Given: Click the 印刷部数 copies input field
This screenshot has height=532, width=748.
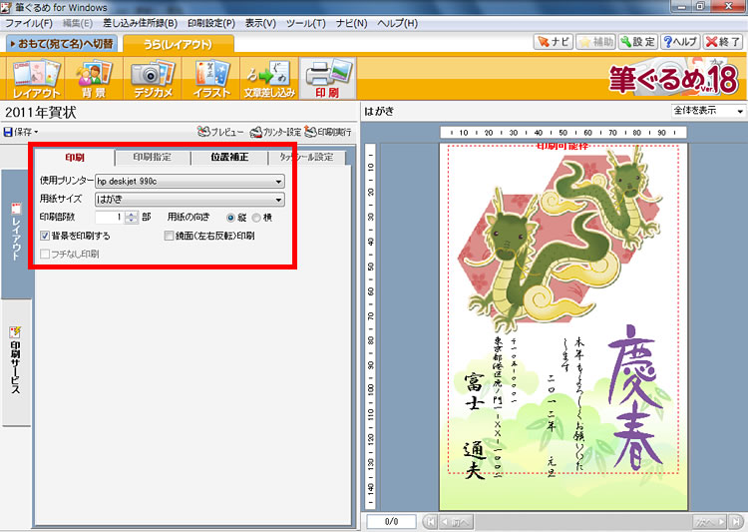Looking at the screenshot, I should click(x=110, y=218).
